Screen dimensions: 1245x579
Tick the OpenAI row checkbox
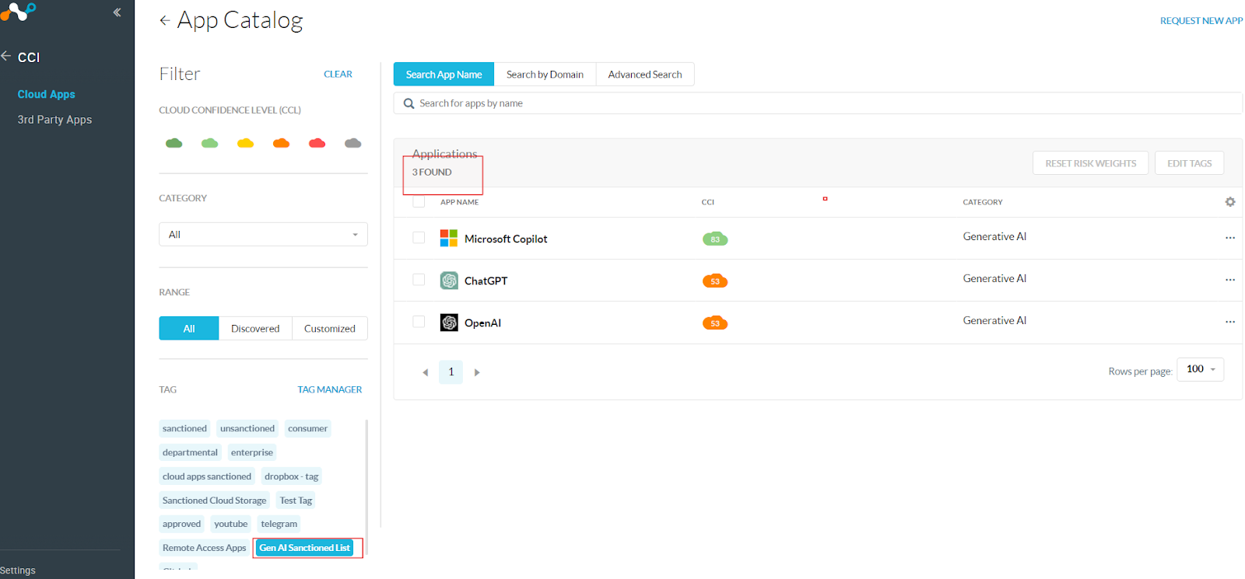click(419, 322)
